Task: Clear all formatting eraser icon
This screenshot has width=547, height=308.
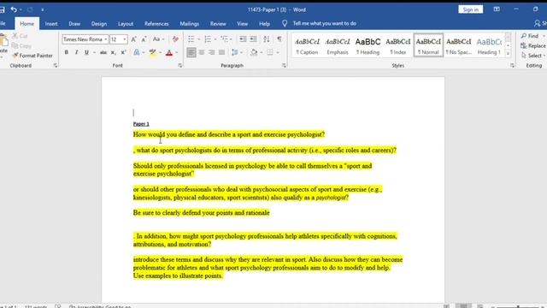Action: (x=175, y=39)
